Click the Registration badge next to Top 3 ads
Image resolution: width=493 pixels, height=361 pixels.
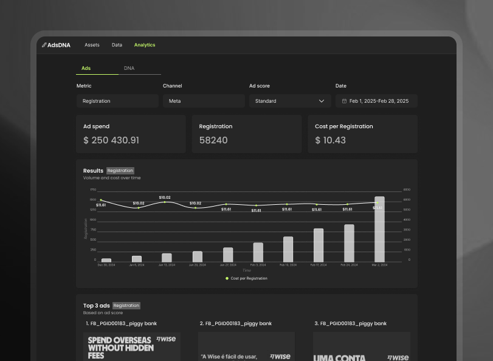[126, 305]
